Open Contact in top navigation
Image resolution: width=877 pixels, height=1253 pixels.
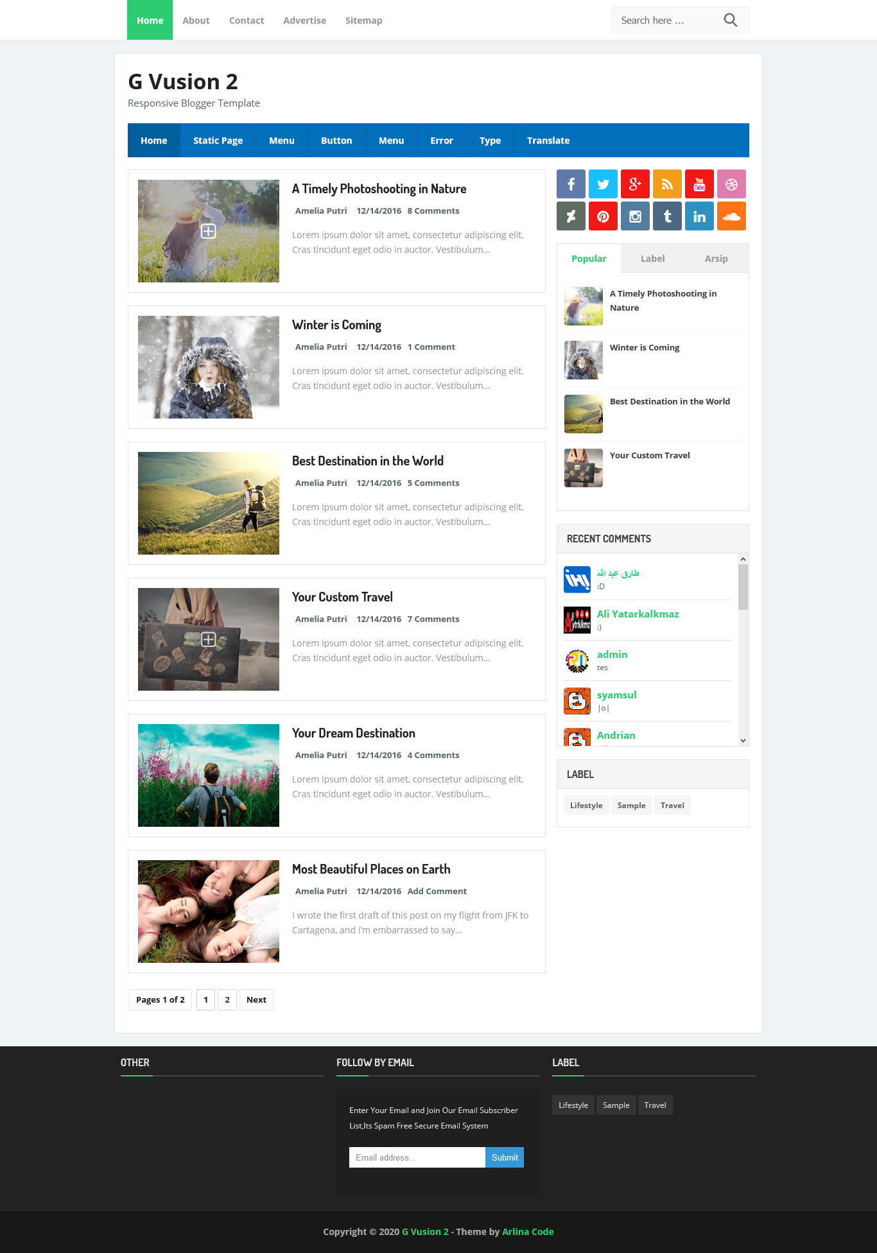(x=247, y=21)
